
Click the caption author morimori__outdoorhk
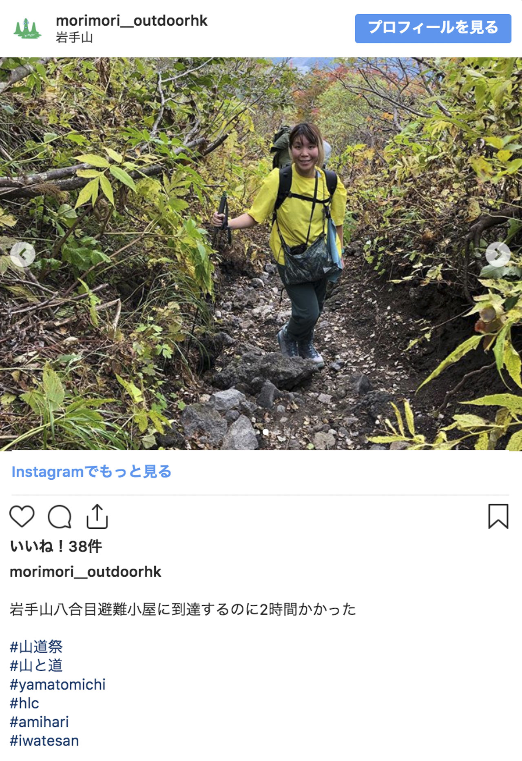[86, 572]
